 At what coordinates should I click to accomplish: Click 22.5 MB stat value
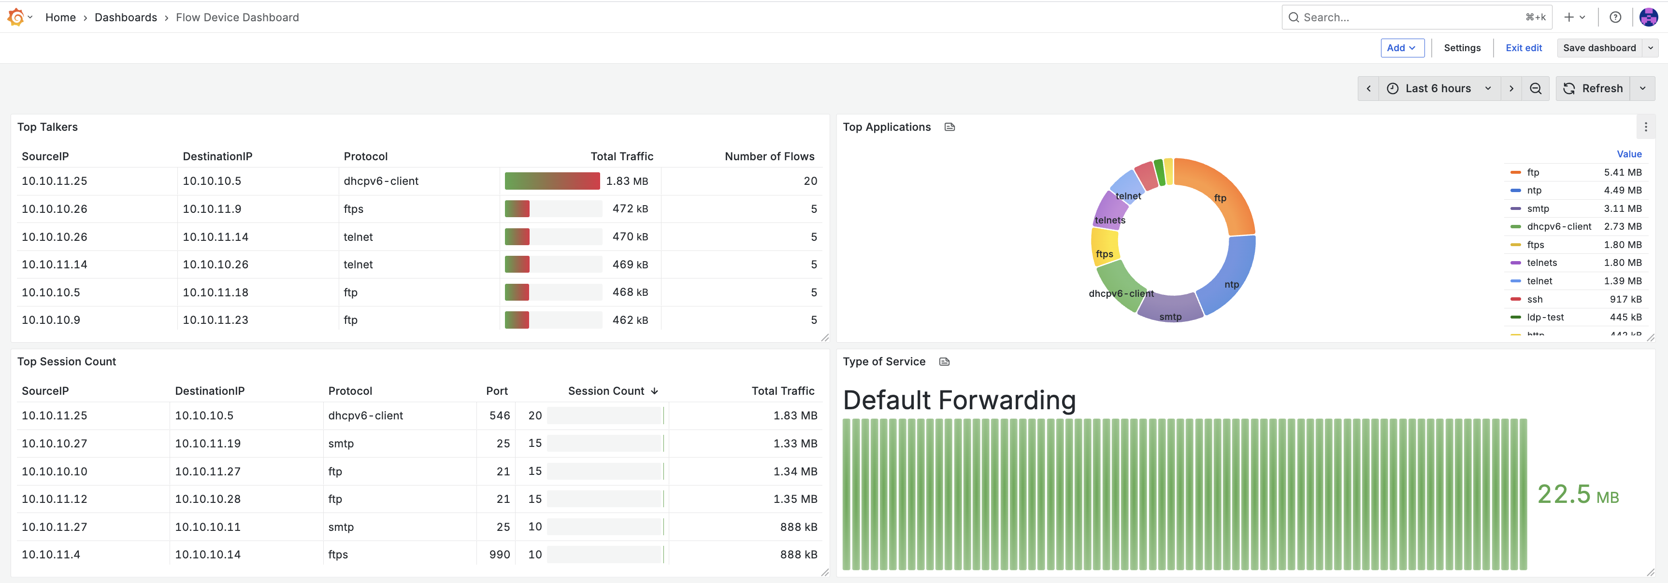pos(1578,495)
